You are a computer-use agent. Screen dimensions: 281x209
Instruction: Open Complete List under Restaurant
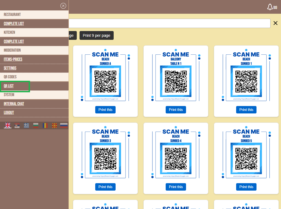(14, 24)
